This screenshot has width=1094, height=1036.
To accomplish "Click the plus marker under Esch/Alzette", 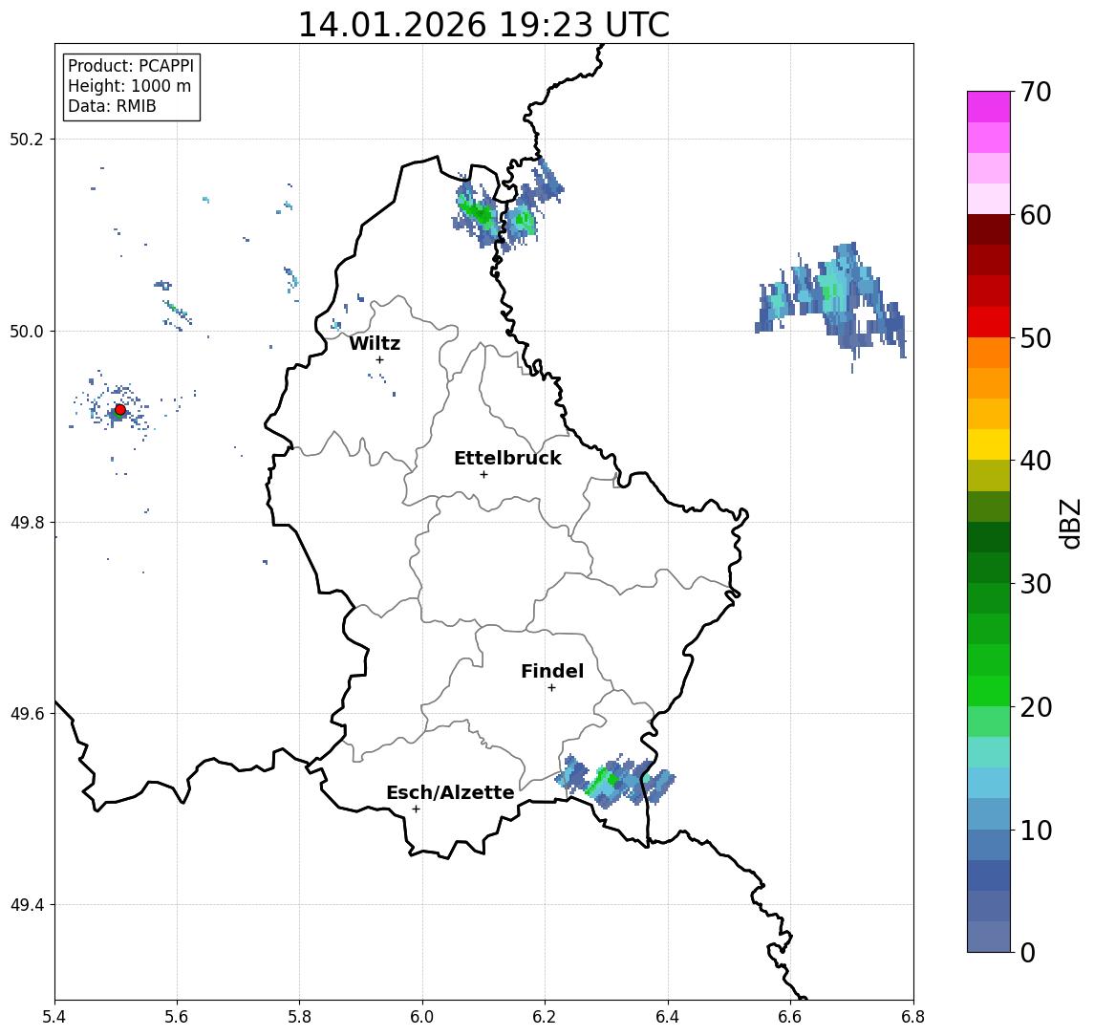I will point(416,809).
